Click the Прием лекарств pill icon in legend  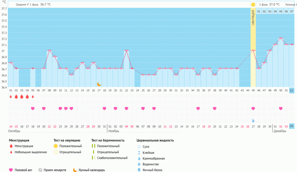(x=40, y=170)
